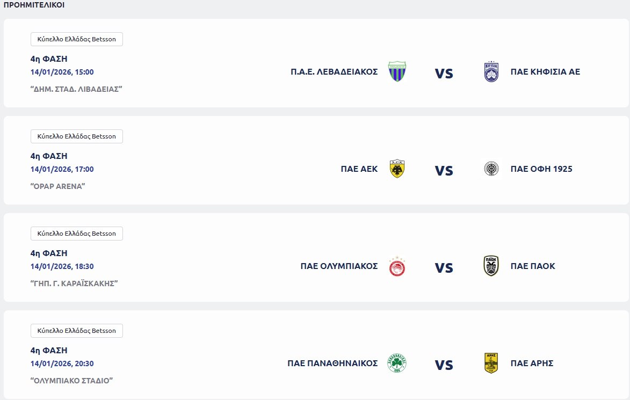The width and height of the screenshot is (630, 400).
Task: Click the Aris yellow crest
Action: coord(491,363)
